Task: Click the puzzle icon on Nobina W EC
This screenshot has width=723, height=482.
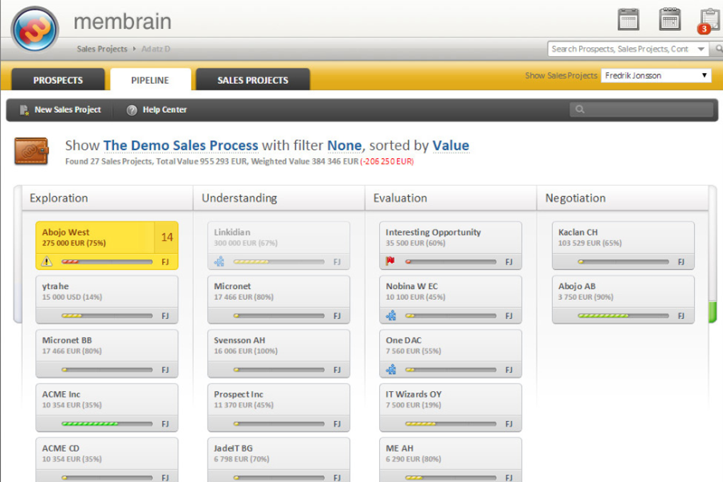Action: 391,315
